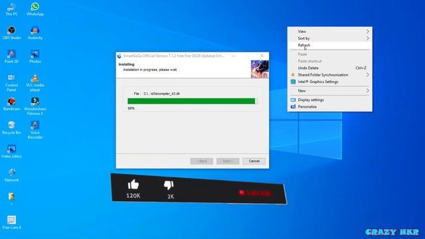Choose Undo Delete in context menu

(x=330, y=68)
